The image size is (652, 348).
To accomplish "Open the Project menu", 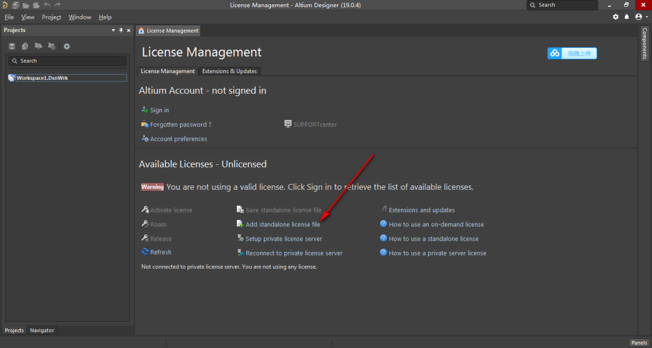I will [51, 17].
